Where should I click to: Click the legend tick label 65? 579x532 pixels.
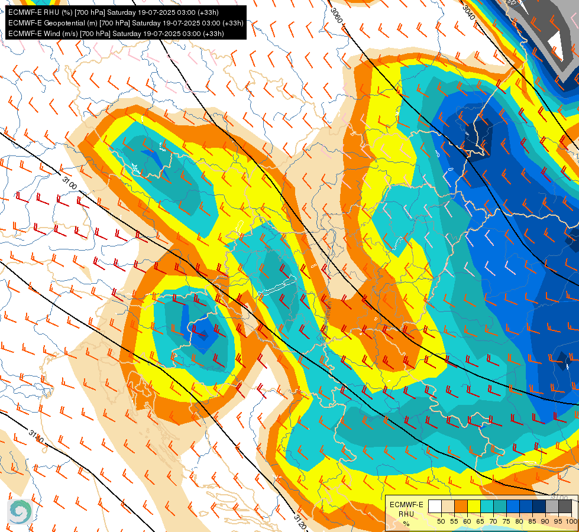(480, 521)
